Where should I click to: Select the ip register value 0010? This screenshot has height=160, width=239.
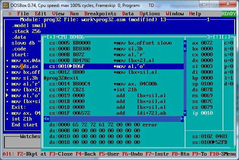(207, 113)
